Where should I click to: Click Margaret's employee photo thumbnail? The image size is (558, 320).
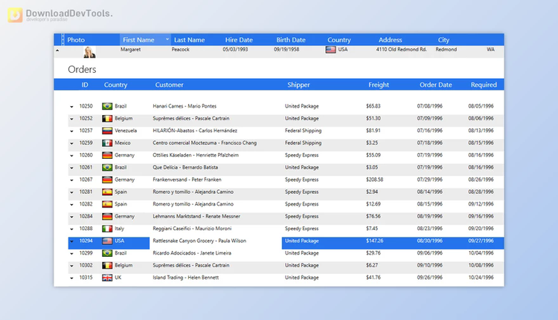coord(90,51)
